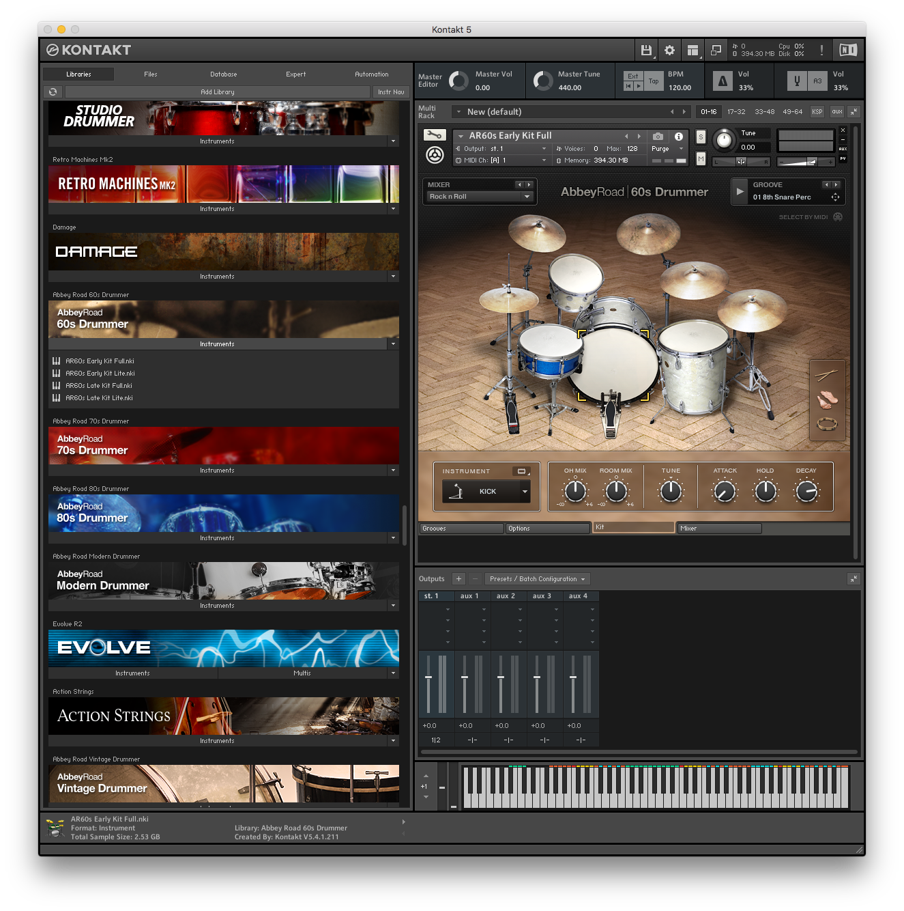Toggle aux sends view in Multi Rack
Screen dimensions: 904x911
pos(837,111)
